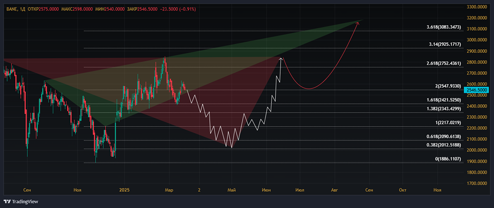Click 2200.0000 on the price scale
Image resolution: width=494 pixels, height=208 pixels.
[x=477, y=129]
